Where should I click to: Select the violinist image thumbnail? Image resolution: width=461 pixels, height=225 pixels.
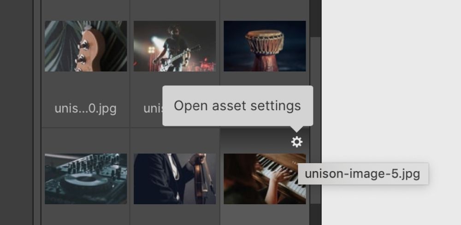click(175, 179)
